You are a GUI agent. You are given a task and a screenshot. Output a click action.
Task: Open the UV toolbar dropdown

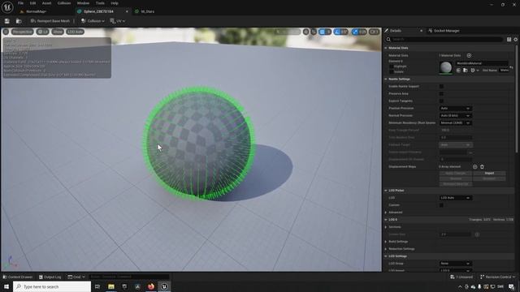[x=117, y=21]
